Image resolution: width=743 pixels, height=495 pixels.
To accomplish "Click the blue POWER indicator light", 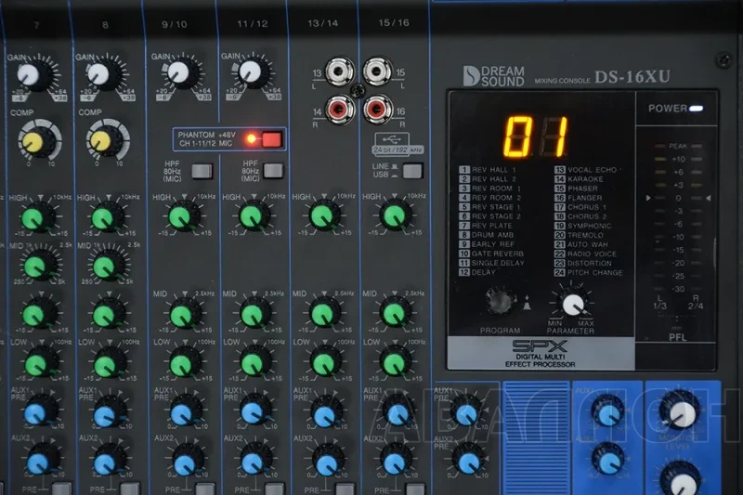I will [696, 109].
